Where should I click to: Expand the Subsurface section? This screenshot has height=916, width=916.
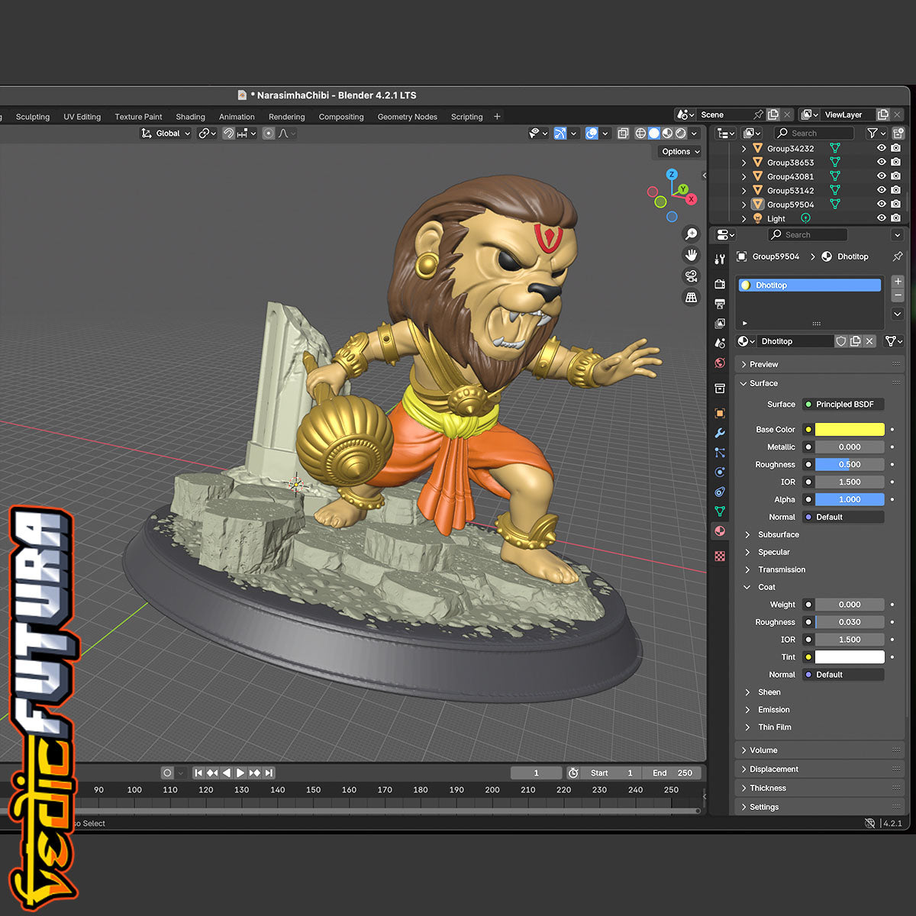click(x=778, y=534)
